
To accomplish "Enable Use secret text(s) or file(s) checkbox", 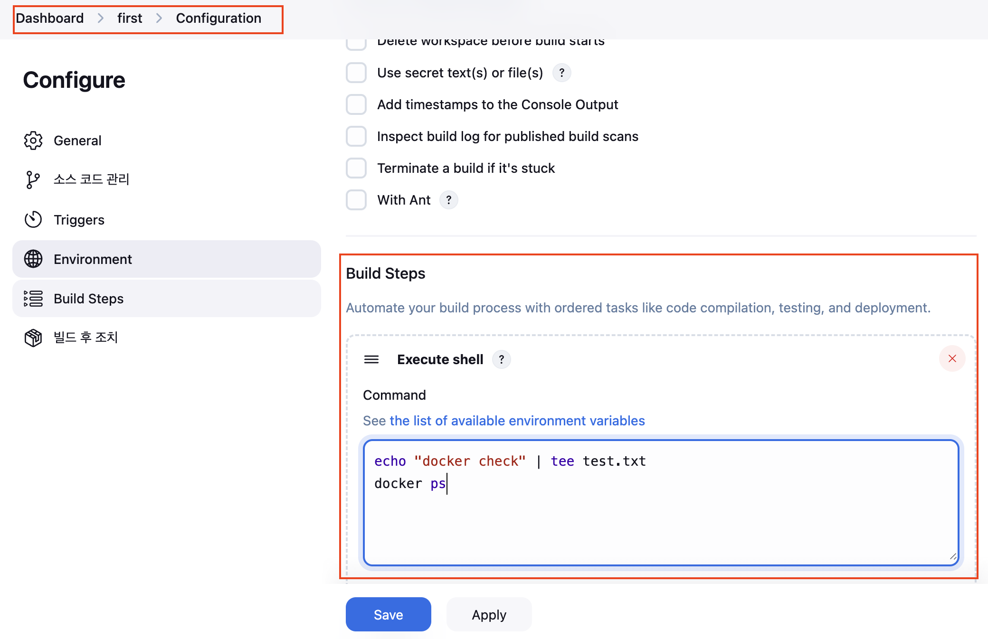I will tap(356, 73).
